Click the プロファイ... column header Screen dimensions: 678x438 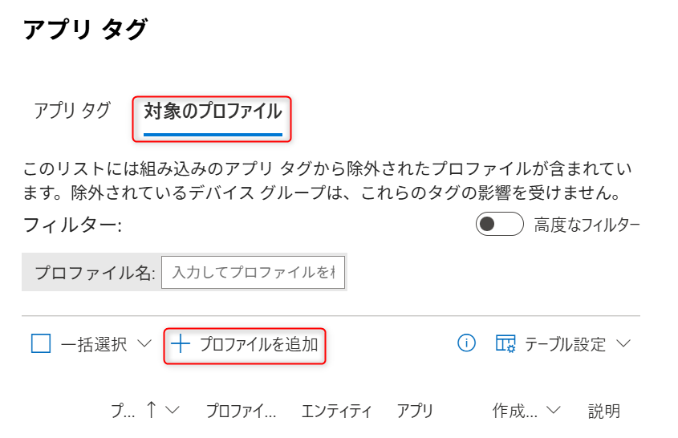(241, 411)
